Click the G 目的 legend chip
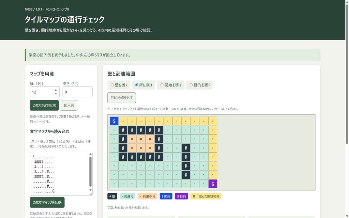This screenshot has height=218, width=349. (x=181, y=197)
